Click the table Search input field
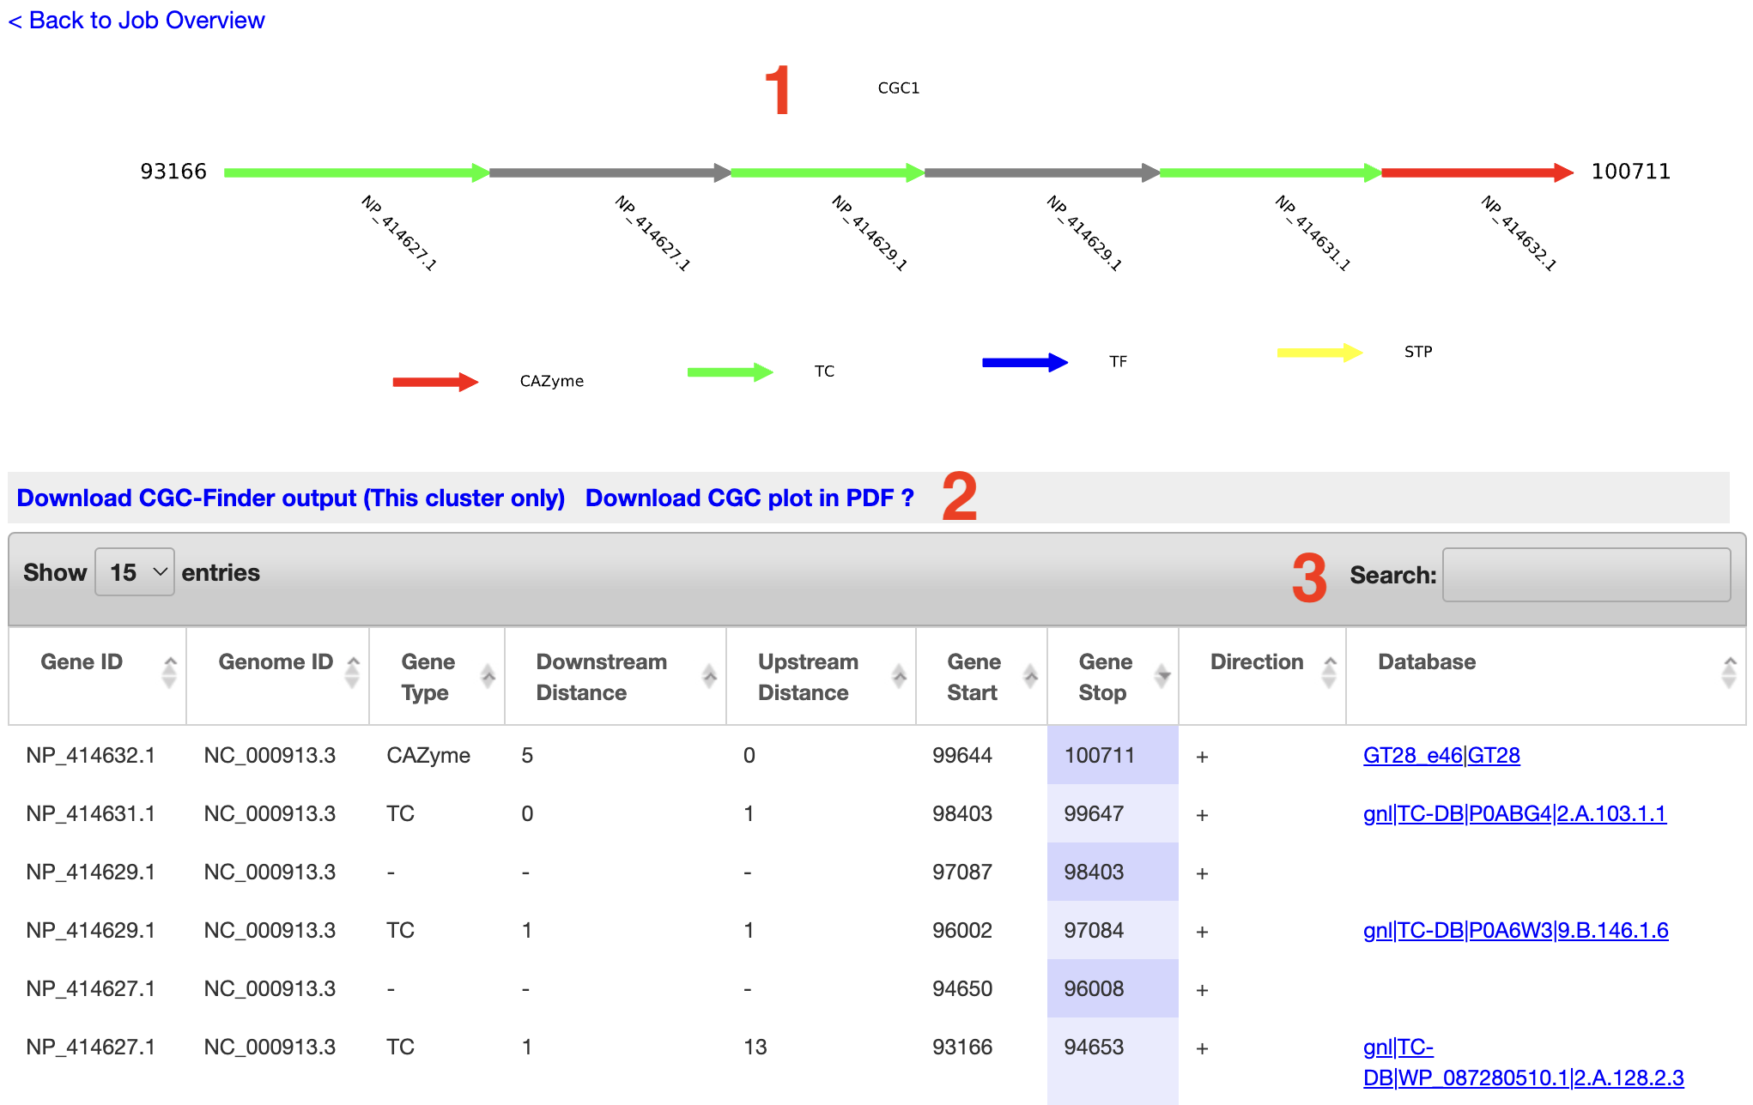The image size is (1753, 1105). click(1586, 575)
